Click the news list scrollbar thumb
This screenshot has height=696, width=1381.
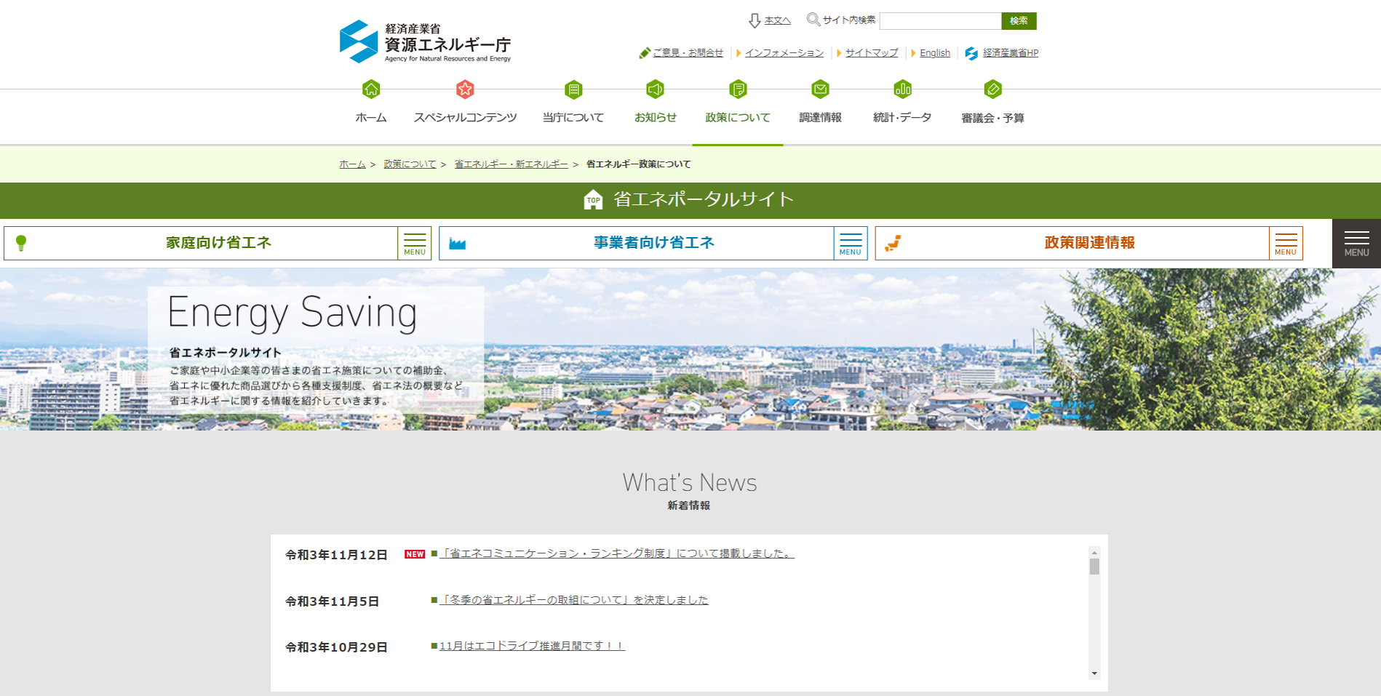[1094, 567]
